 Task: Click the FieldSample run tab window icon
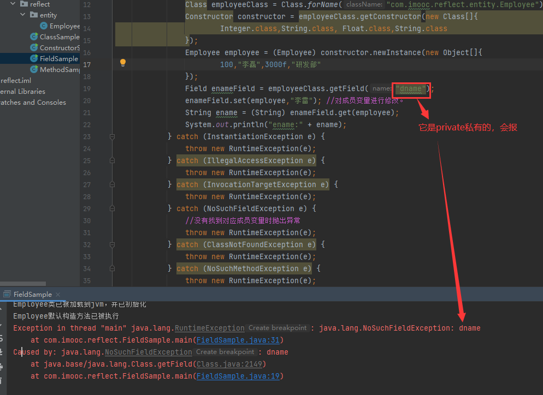pyautogui.click(x=7, y=295)
